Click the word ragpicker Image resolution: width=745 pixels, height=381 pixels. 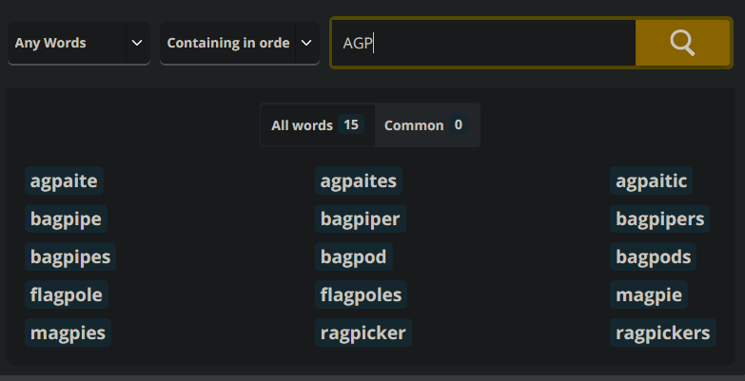[x=363, y=333]
